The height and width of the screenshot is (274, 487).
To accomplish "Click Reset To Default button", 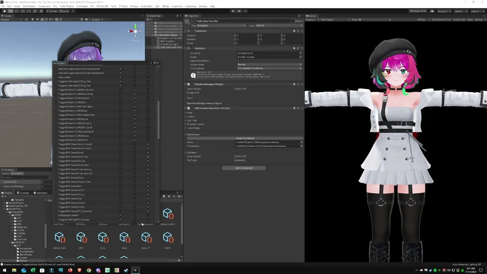I will pos(245,138).
